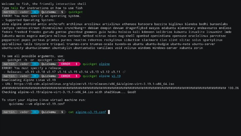Select "rockylinux" in the supported OS list
241x136 pixels.
pyautogui.click(x=113, y=40)
